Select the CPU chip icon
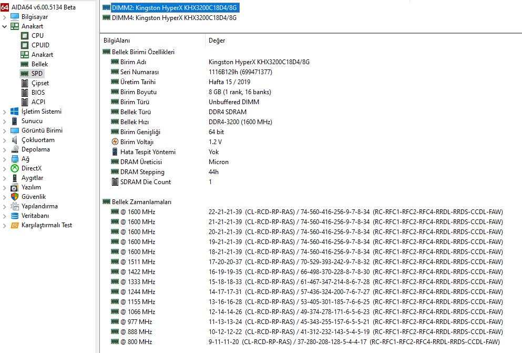Screen dimensions: 522x353 [25, 35]
